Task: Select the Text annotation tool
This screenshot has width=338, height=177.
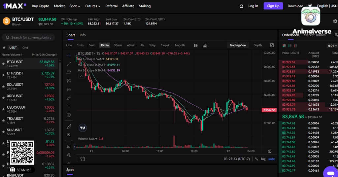Action: tap(69, 107)
